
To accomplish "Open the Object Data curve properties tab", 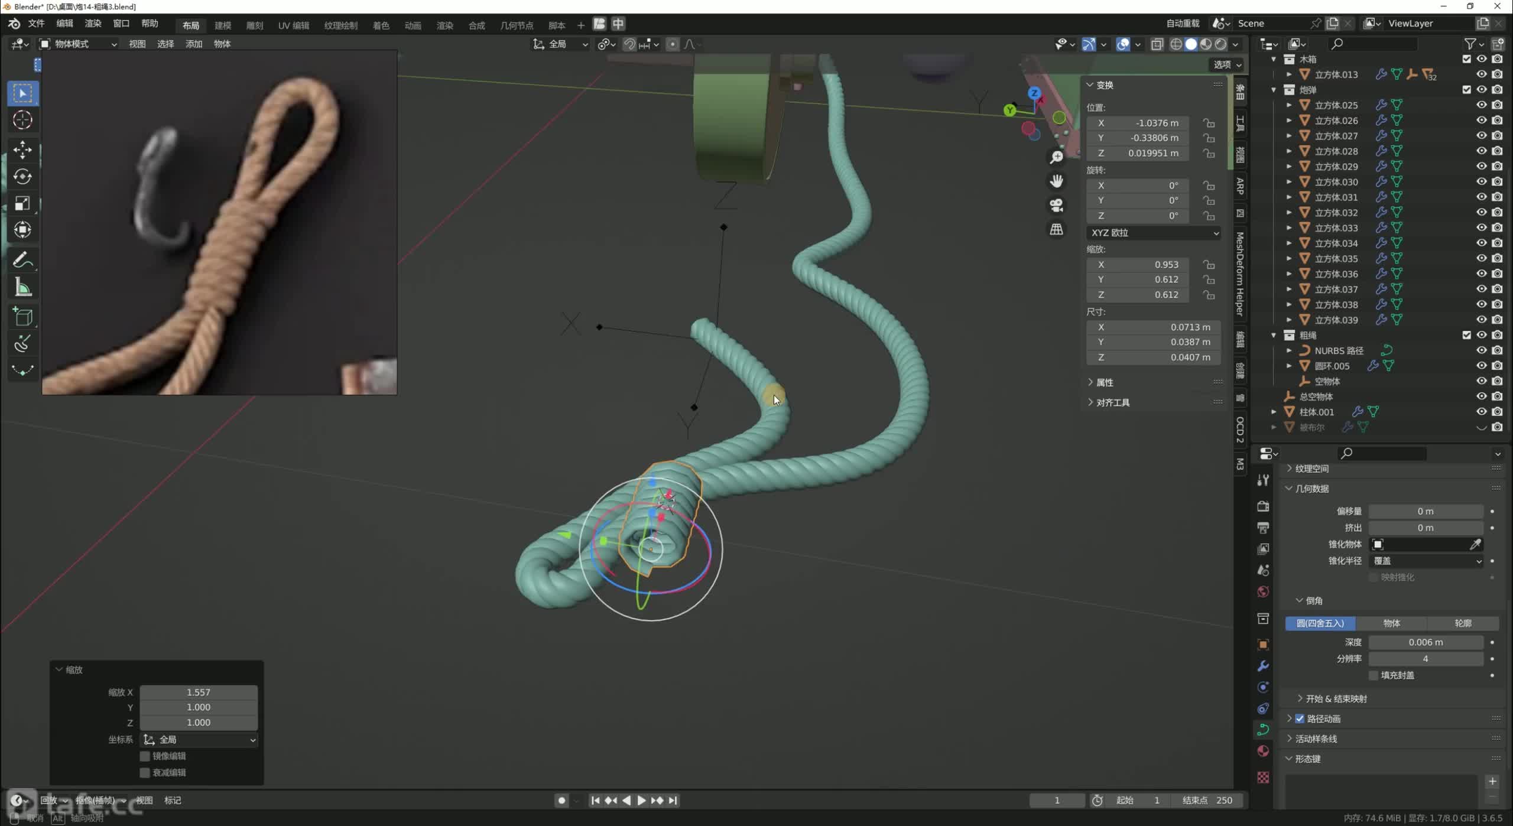I will click(x=1263, y=729).
